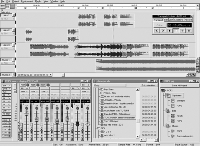Viewport: 200px width, 146px height.
Task: Toggle the Online button in Transport Controls
Action: pyautogui.click(x=160, y=25)
